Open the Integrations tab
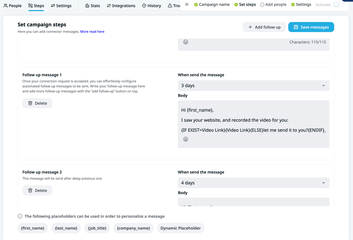This screenshot has width=353, height=240. click(x=121, y=6)
